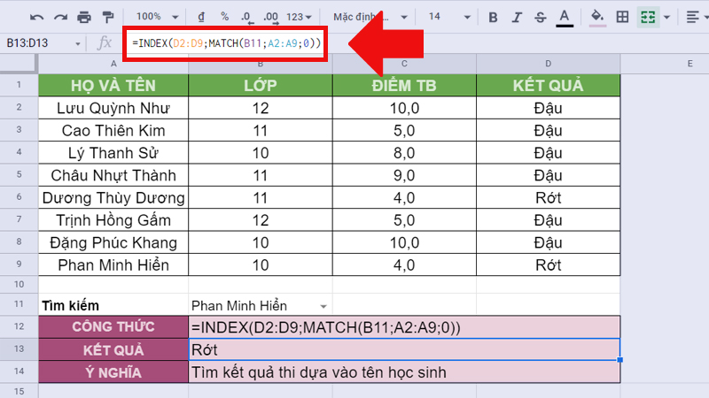Open the horizontal align icon
Viewport: 709px width, 398px height.
(692, 17)
